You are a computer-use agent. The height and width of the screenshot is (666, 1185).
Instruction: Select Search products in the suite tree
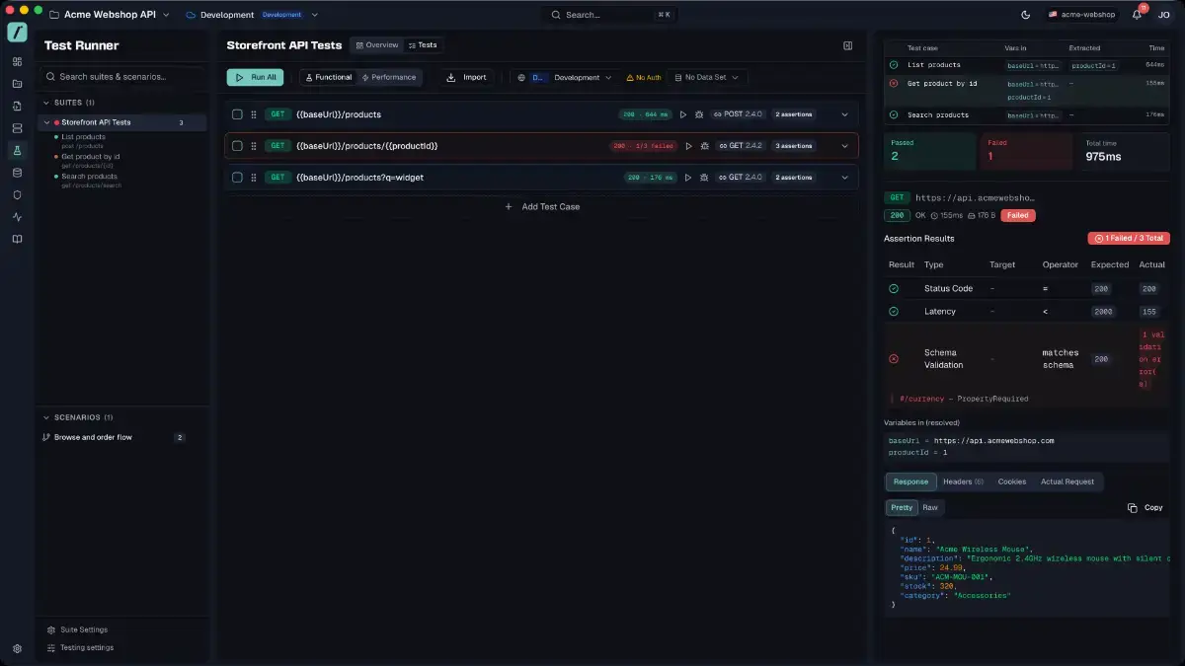click(89, 177)
